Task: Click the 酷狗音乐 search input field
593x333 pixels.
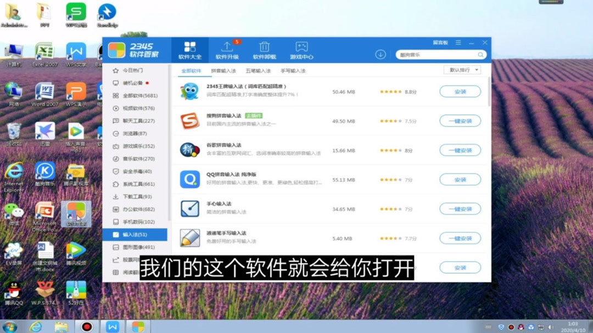Action: click(434, 54)
